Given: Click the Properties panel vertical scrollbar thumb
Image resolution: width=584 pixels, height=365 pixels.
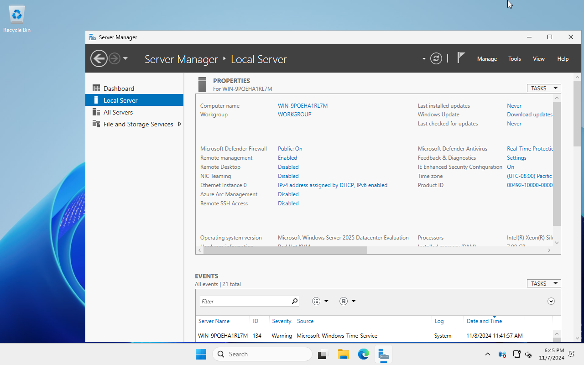Looking at the screenshot, I should 557,163.
